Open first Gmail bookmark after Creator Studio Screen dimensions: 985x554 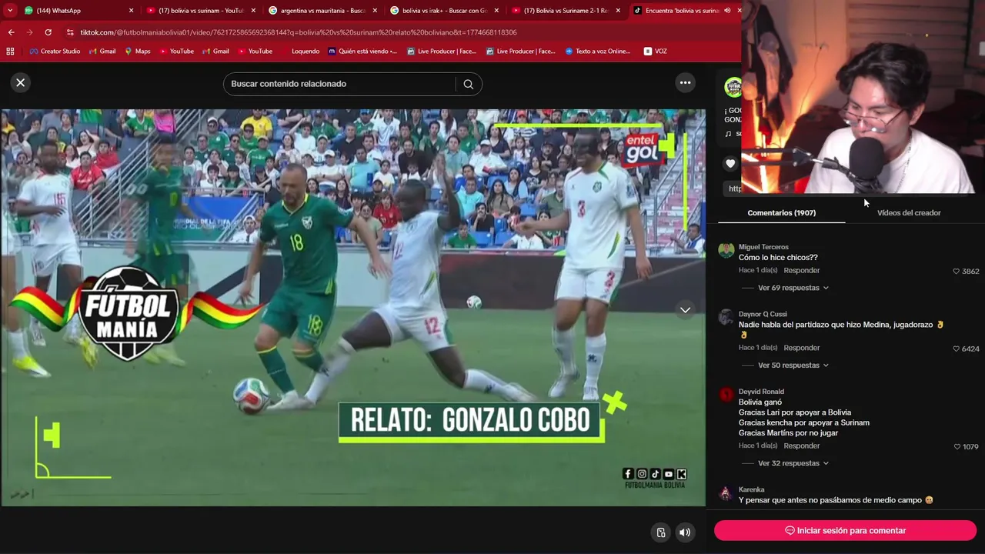102,51
